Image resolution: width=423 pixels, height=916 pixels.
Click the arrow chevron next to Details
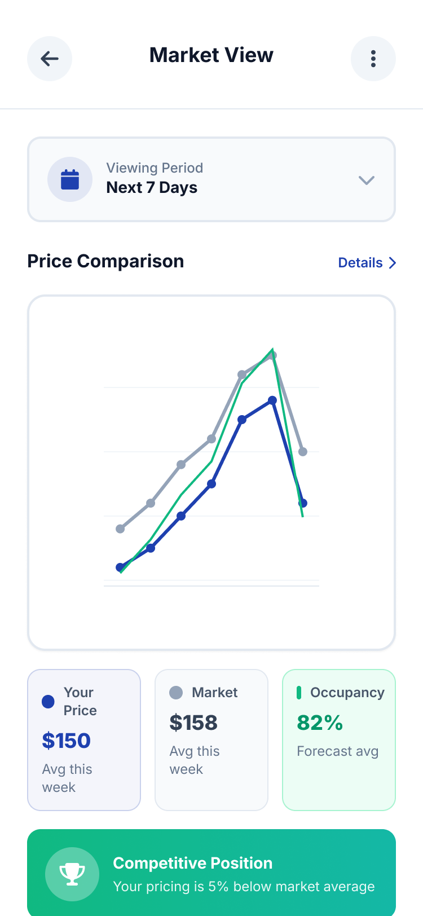[393, 263]
